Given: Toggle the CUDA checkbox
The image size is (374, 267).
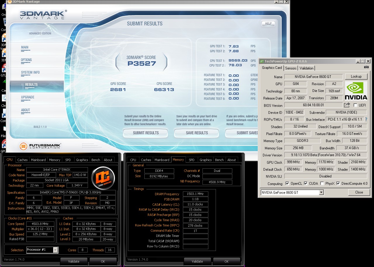Looking at the screenshot, I should (x=306, y=184).
